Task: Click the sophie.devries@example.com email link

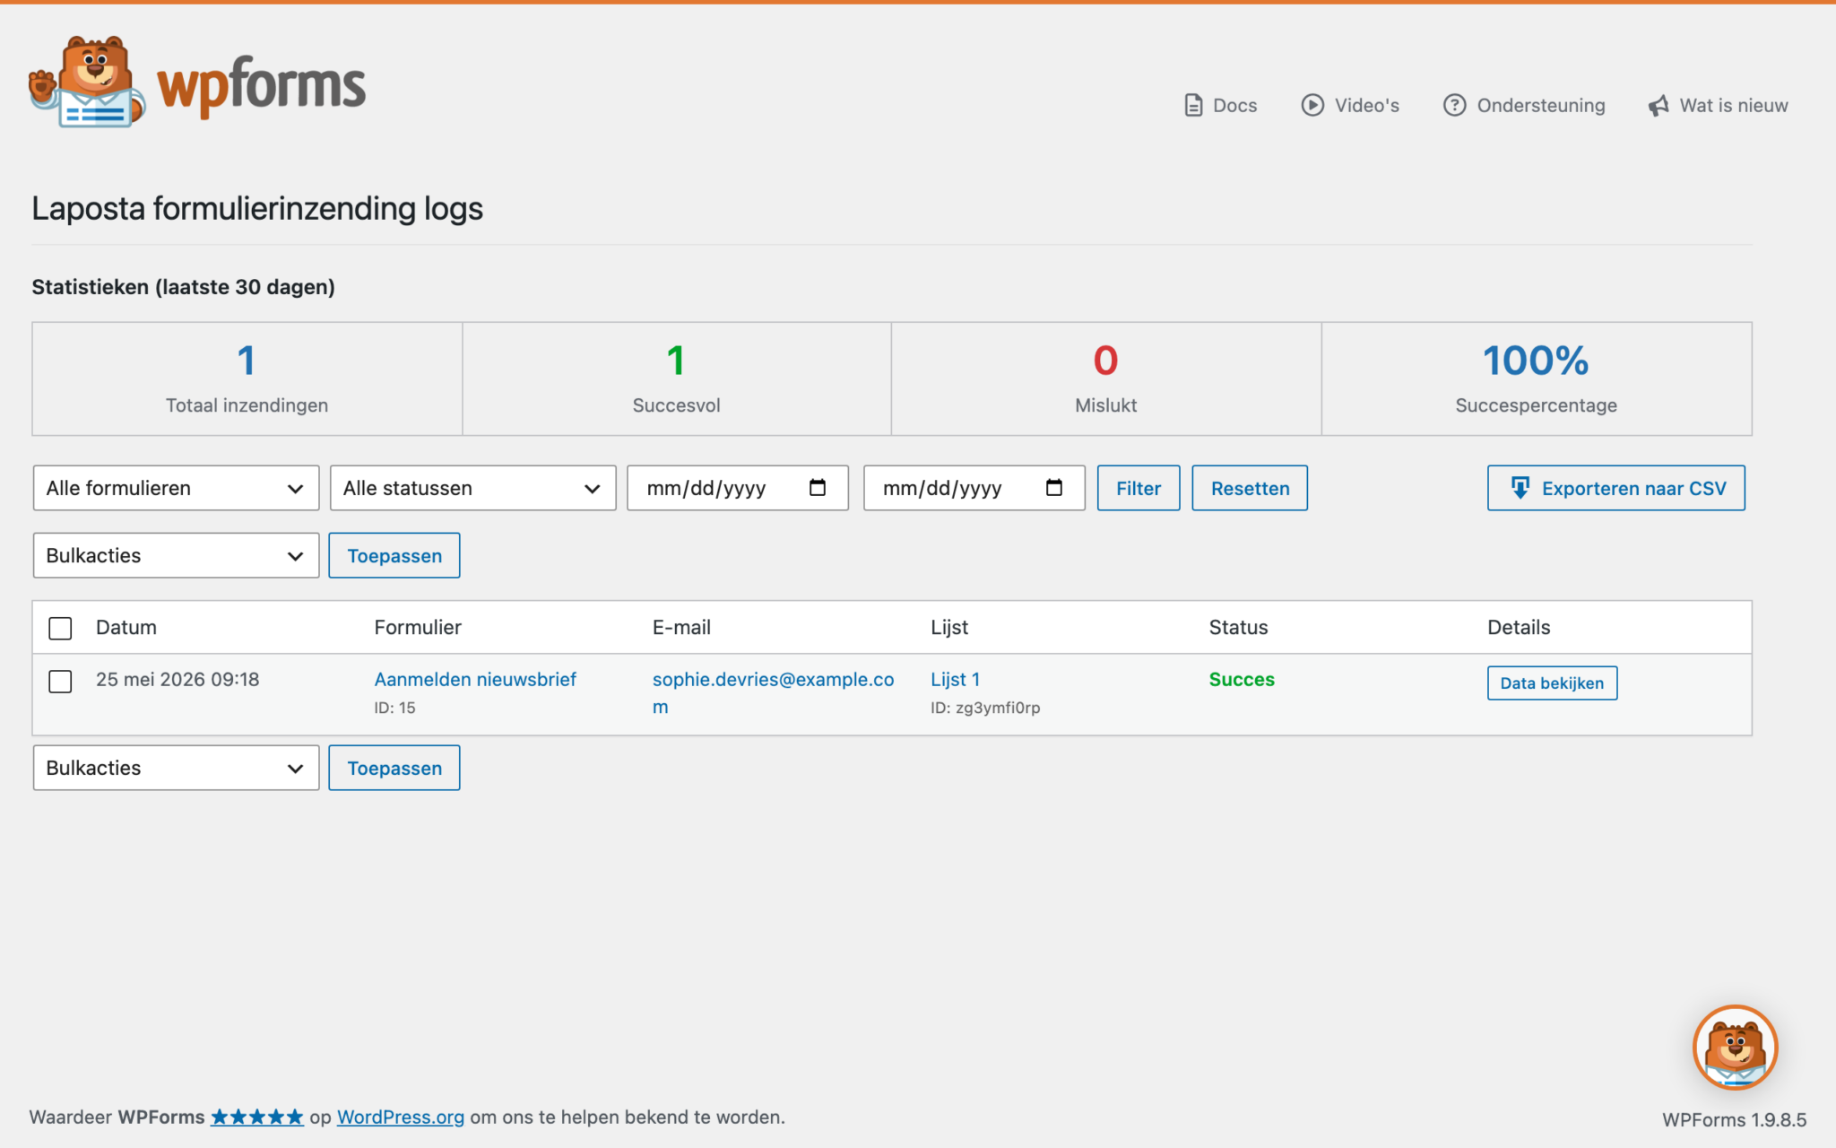Action: click(x=773, y=692)
